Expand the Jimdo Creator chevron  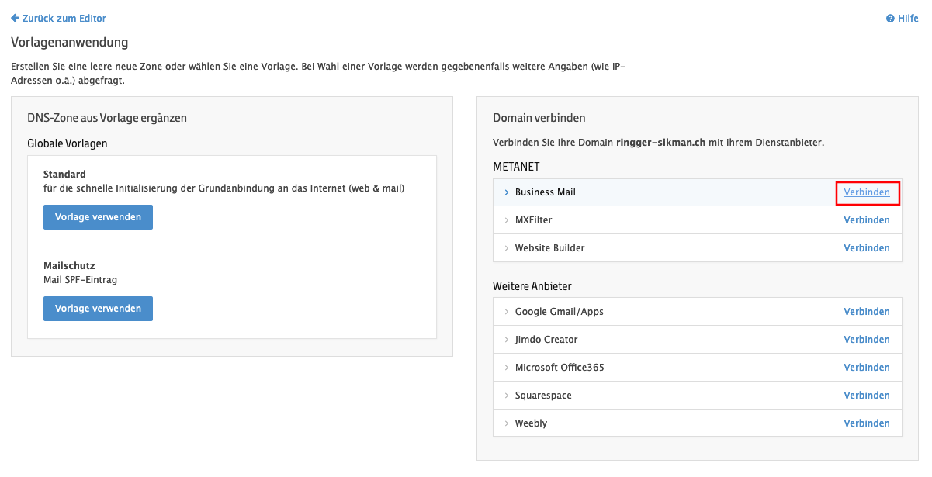pyautogui.click(x=507, y=340)
